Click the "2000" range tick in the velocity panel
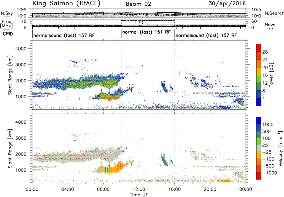284x197 pixels. point(21,154)
